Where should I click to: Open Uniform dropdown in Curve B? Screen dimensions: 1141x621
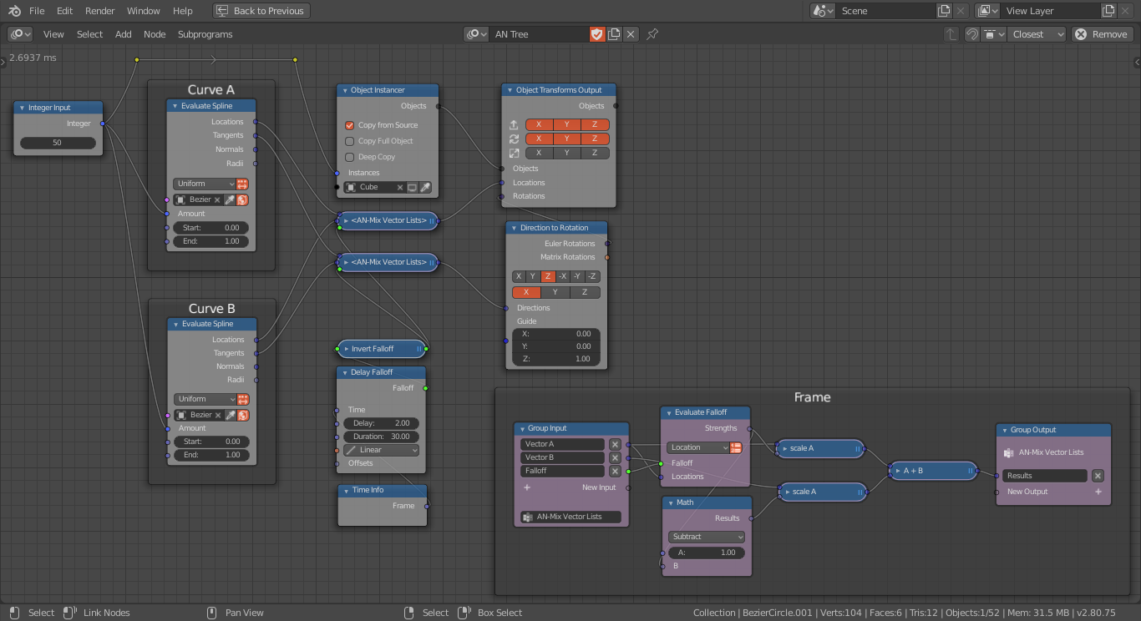[205, 399]
